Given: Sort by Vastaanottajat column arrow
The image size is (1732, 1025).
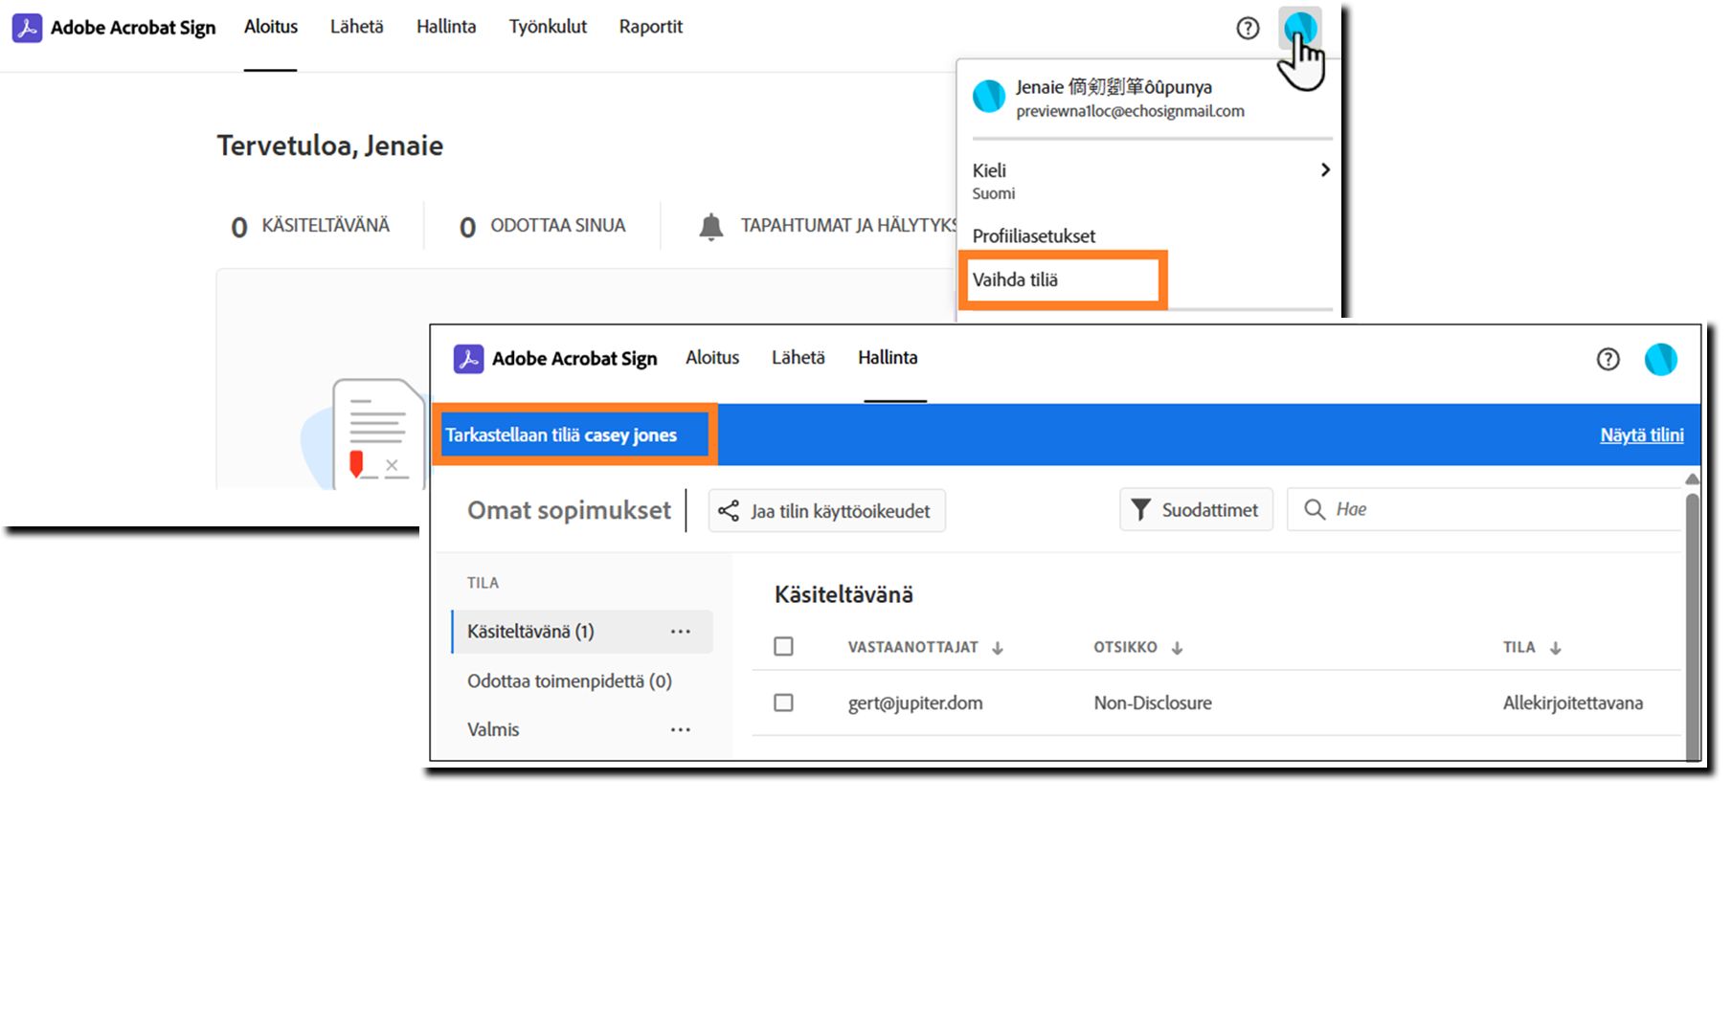Looking at the screenshot, I should coord(998,648).
